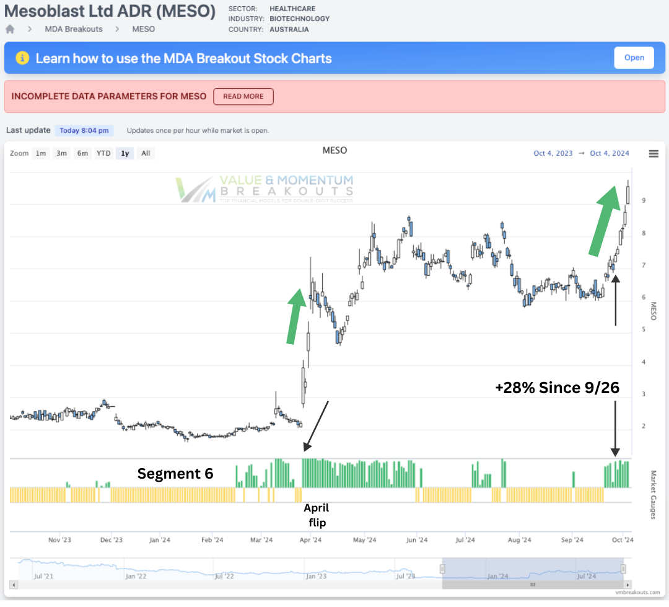The width and height of the screenshot is (669, 607).
Task: Click the navigator scrollbar thumb
Action: pyautogui.click(x=533, y=585)
